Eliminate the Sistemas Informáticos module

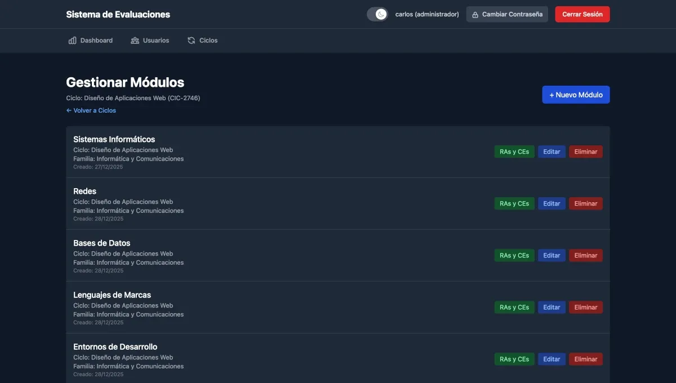tap(585, 151)
